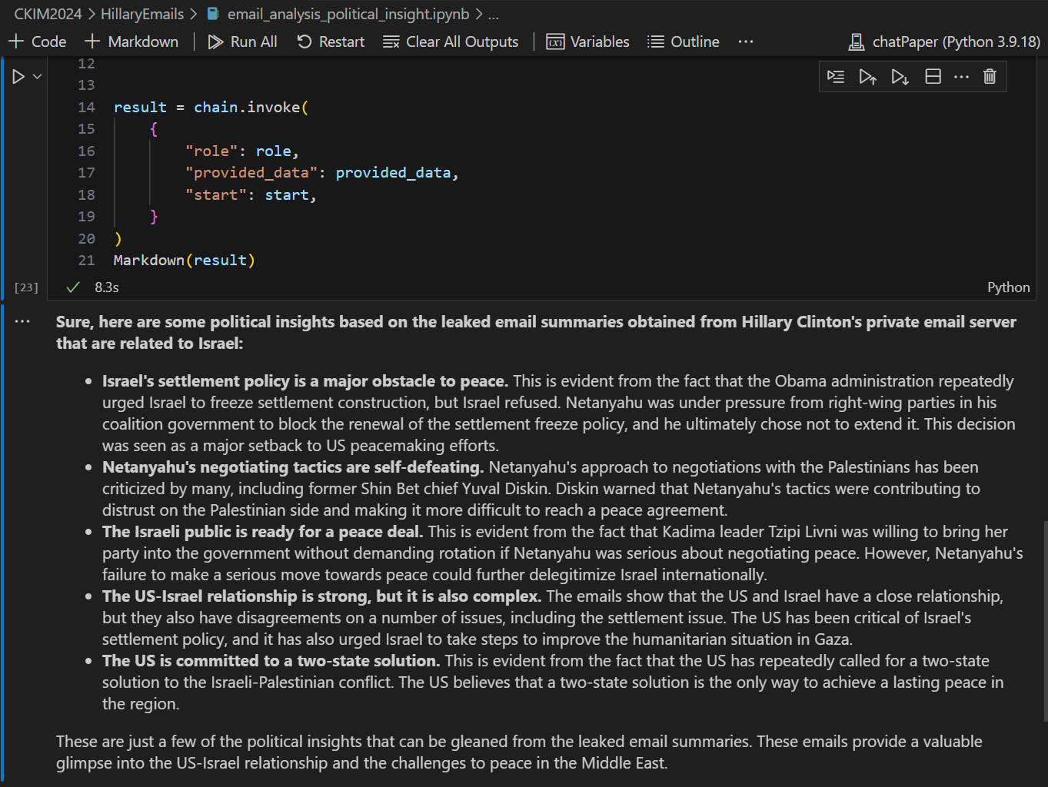Click the CKIM2024 breadcrumb item
The image size is (1048, 787).
[48, 14]
